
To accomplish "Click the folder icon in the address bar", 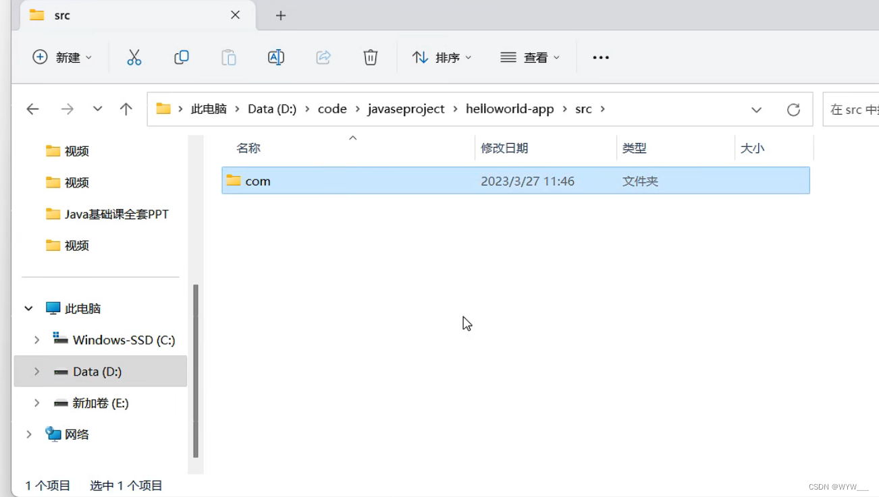I will [163, 109].
